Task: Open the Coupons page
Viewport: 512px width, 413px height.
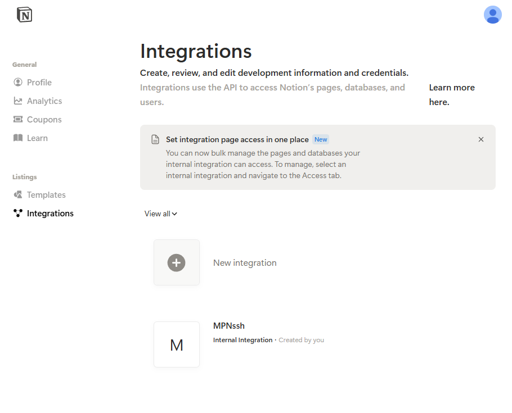Action: [x=44, y=119]
